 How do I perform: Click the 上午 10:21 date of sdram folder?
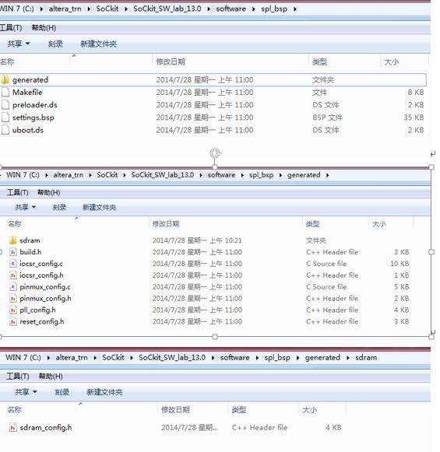pos(226,240)
